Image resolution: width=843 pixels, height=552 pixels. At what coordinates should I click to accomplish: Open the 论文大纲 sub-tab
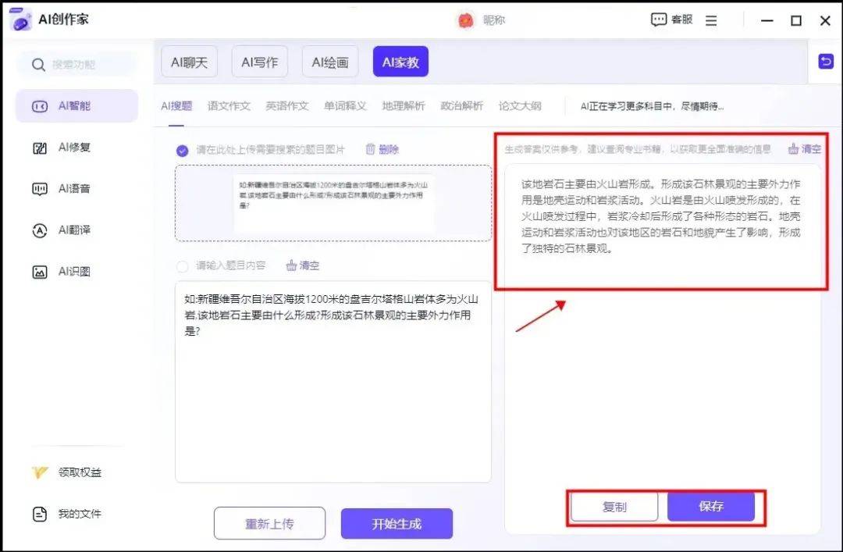(520, 106)
